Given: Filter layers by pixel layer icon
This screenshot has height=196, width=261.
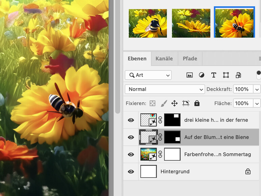Looking at the screenshot, I should 189,75.
